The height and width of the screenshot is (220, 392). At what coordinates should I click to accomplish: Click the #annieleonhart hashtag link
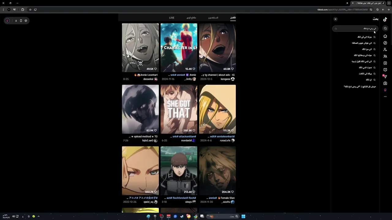(x=226, y=137)
